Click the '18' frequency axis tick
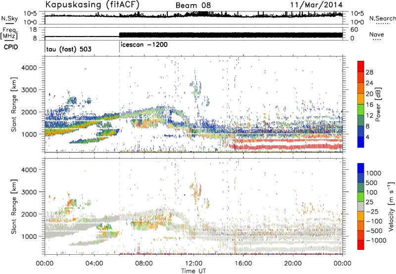 33,30
